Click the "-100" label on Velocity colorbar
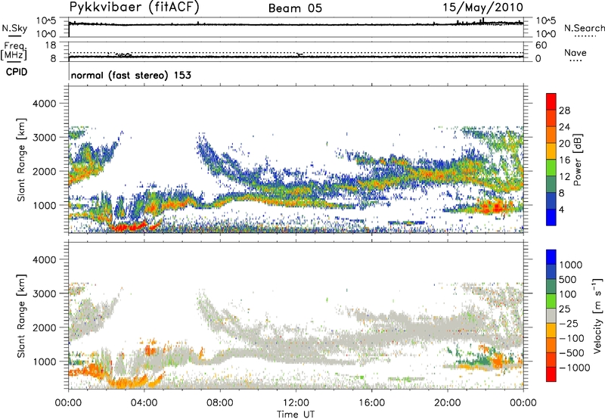605x419 pixels. 572,338
